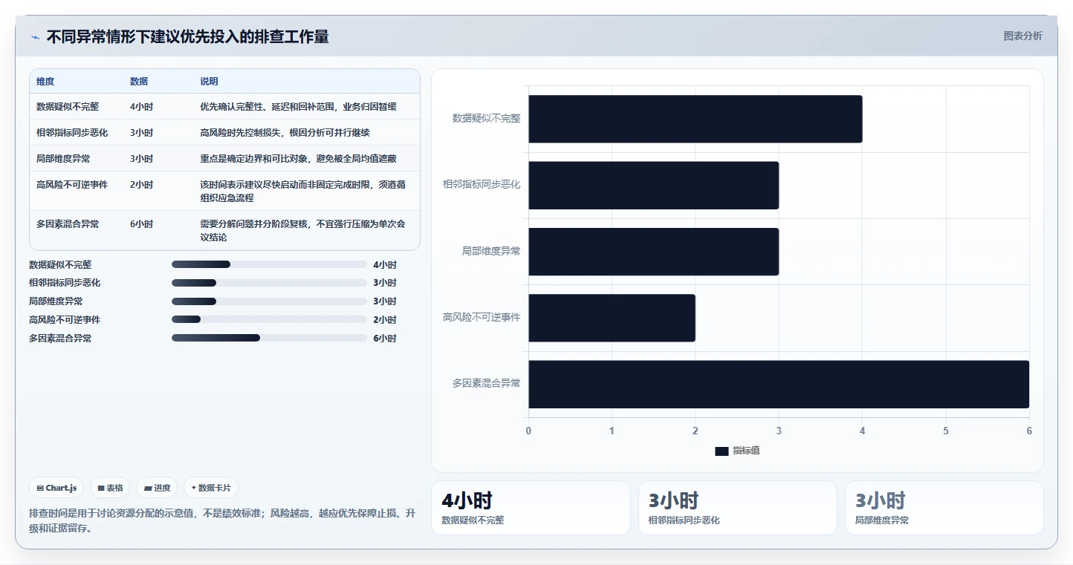Viewport: 1073px width, 565px height.
Task: Open the 4小时 数据疑似不完整 data card
Action: 531,508
